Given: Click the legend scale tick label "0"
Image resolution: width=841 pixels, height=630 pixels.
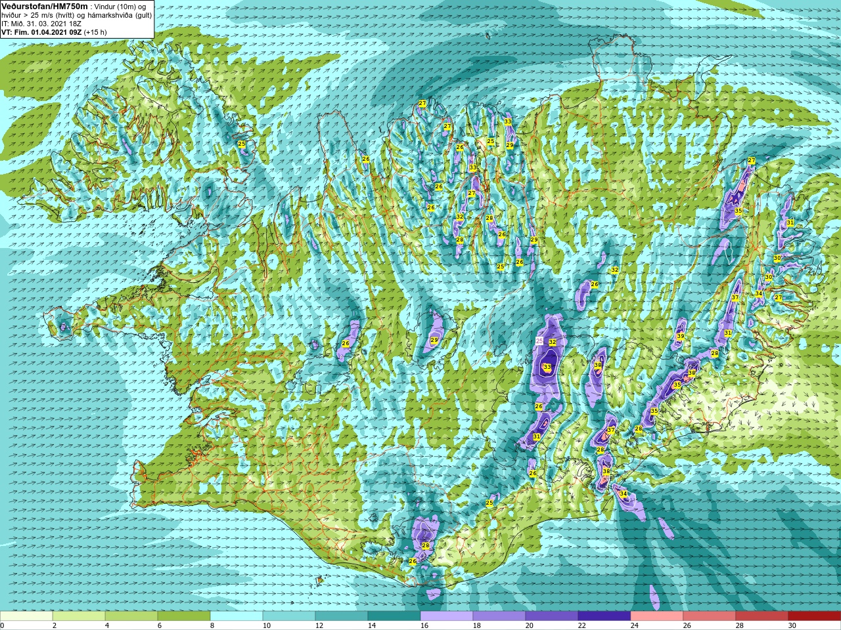Looking at the screenshot, I should (x=3, y=625).
